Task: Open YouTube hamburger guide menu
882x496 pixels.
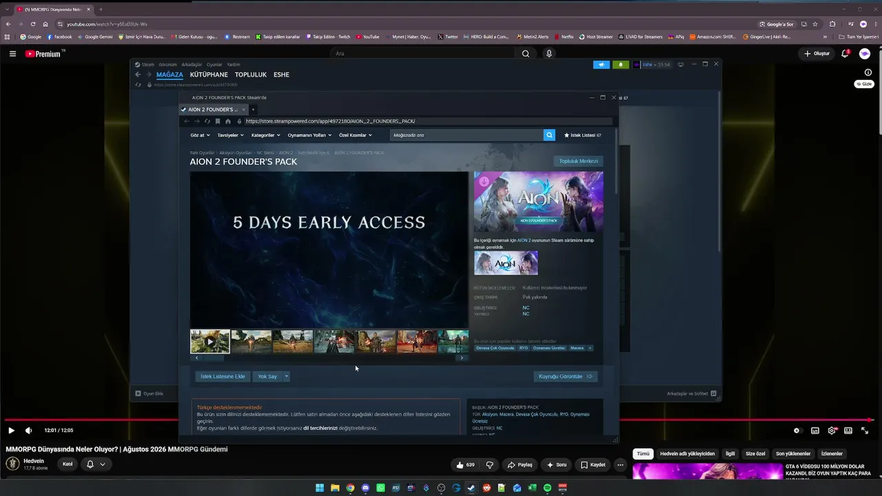Action: pos(12,54)
